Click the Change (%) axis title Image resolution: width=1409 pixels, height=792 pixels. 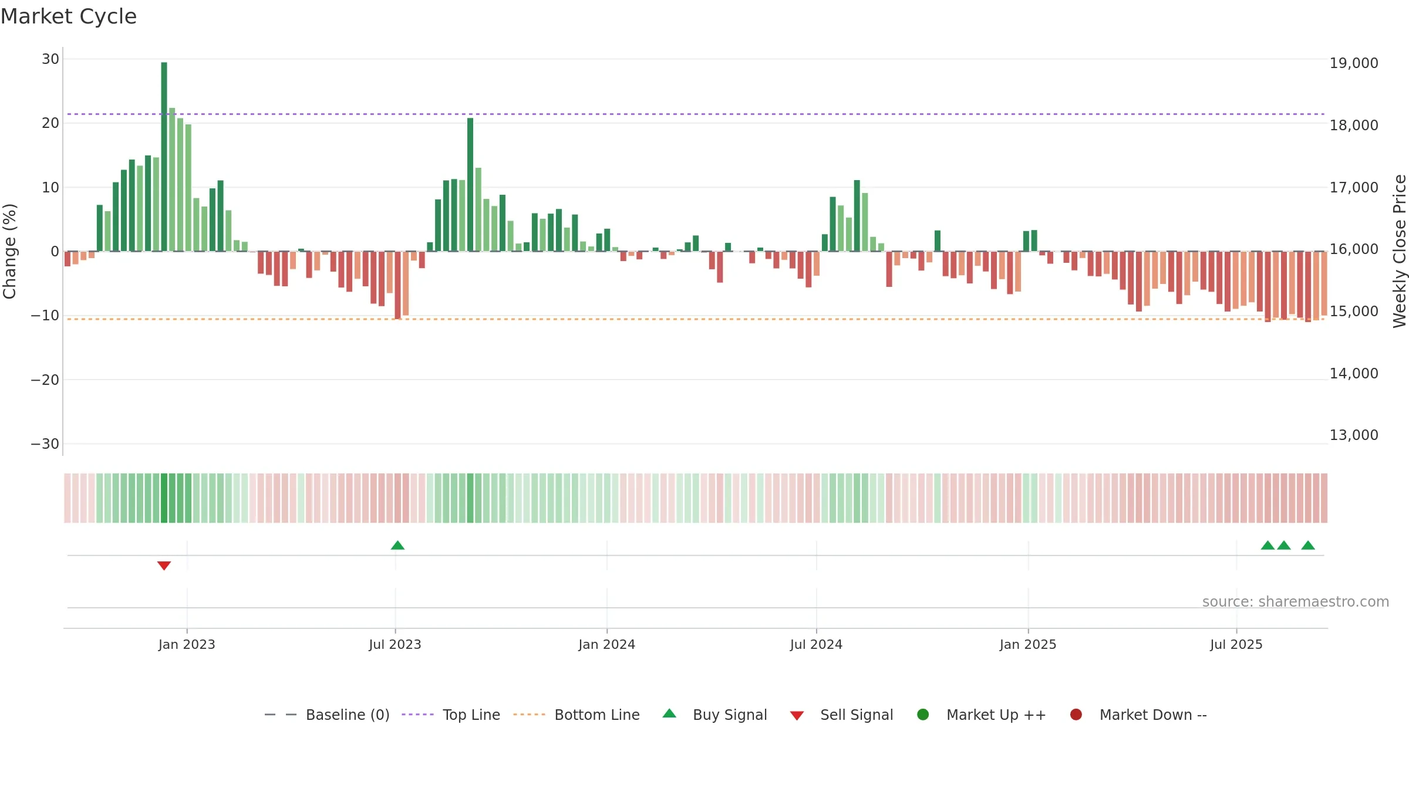(9, 251)
